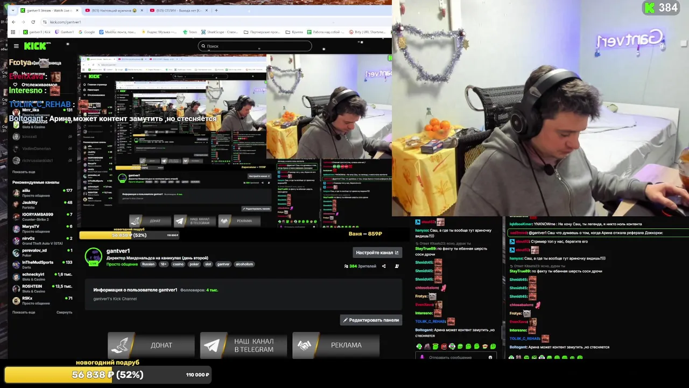Screen dimensions: 689x388
Task: Open the Trovo bookmark
Action: point(190,32)
